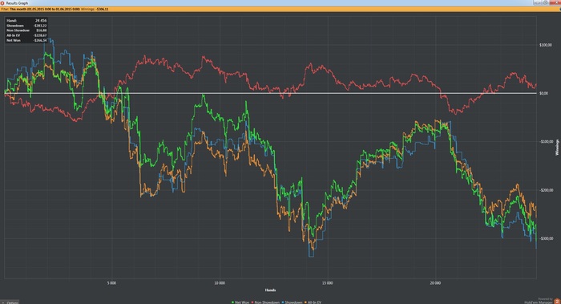Toggle the Non Showdown legend entry
This screenshot has height=304, width=561.
(x=265, y=302)
